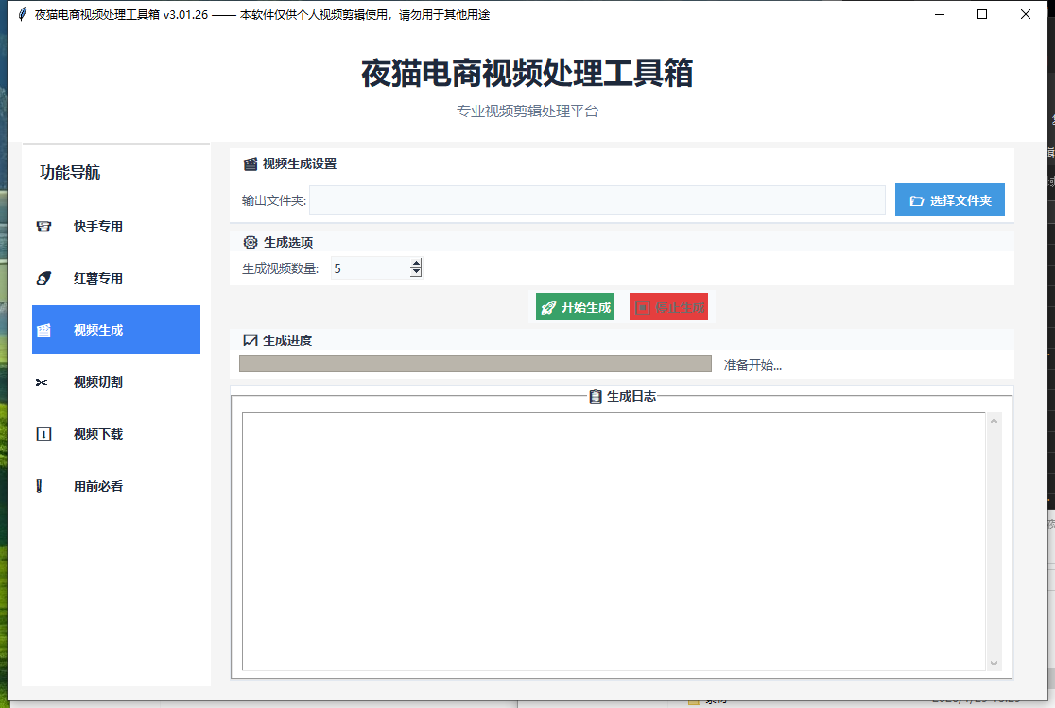1055x708 pixels.
Task: Select the 快手专用 camera icon in sidebar
Action: coord(42,227)
